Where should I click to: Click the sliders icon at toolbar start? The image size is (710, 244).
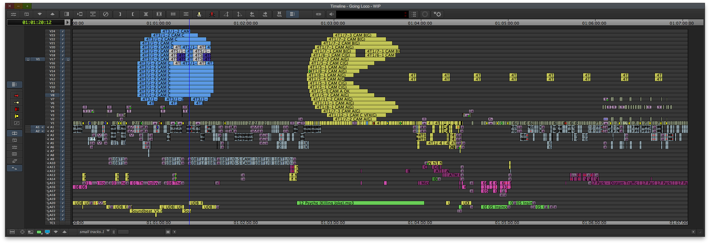(x=13, y=14)
